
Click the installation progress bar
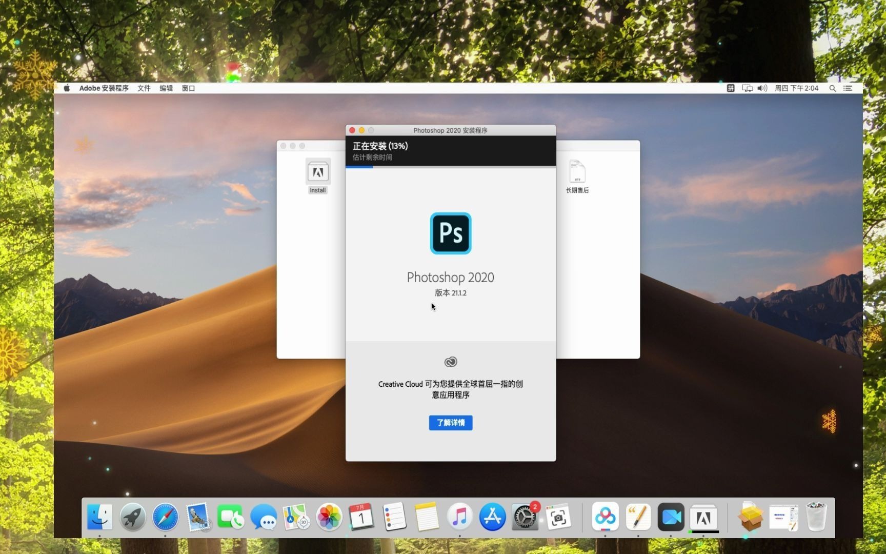click(x=450, y=167)
